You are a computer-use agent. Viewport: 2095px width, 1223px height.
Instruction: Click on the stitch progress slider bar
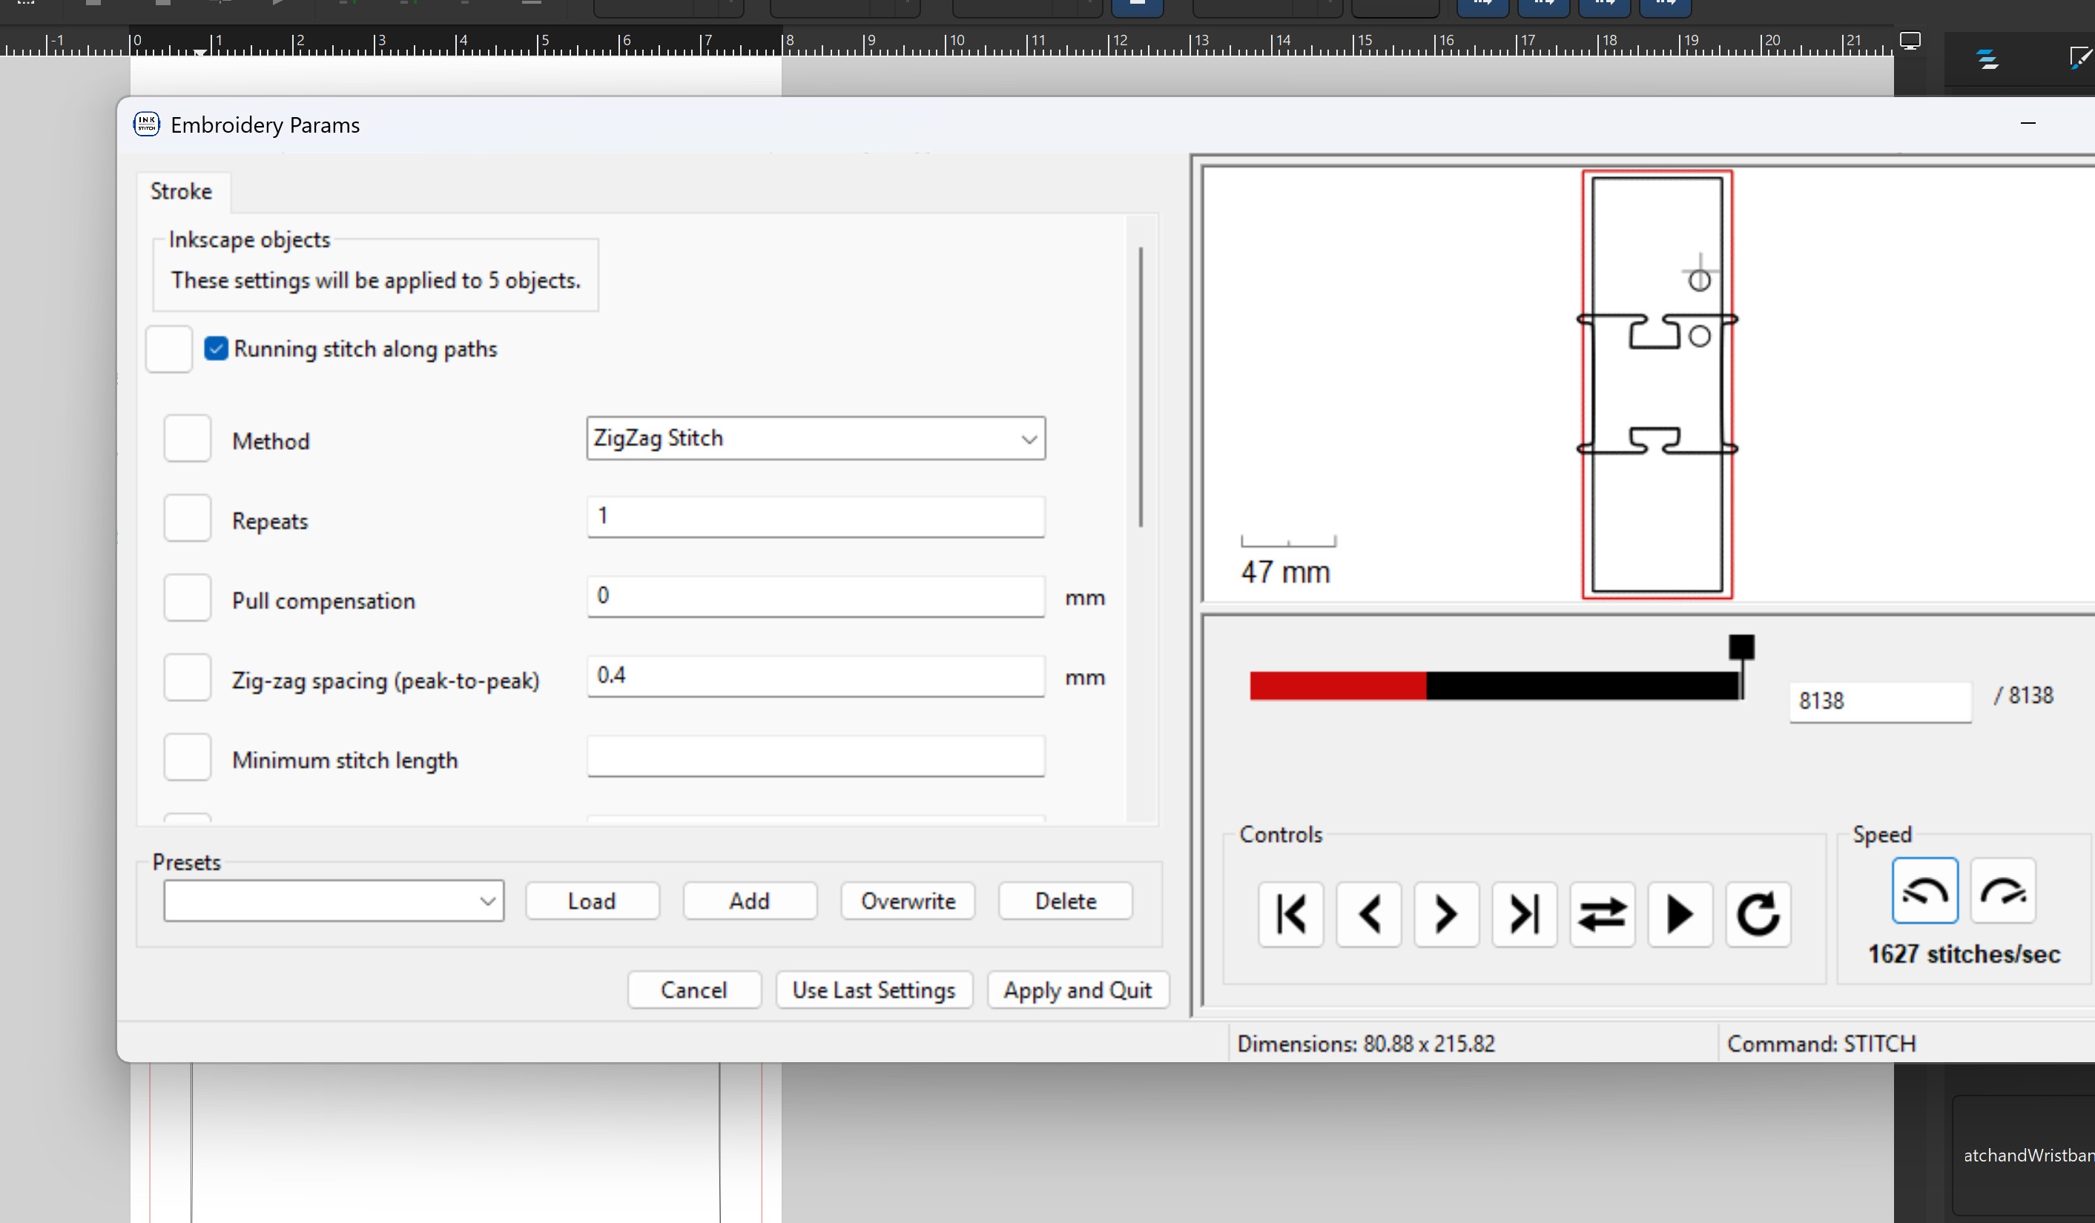pyautogui.click(x=1495, y=686)
